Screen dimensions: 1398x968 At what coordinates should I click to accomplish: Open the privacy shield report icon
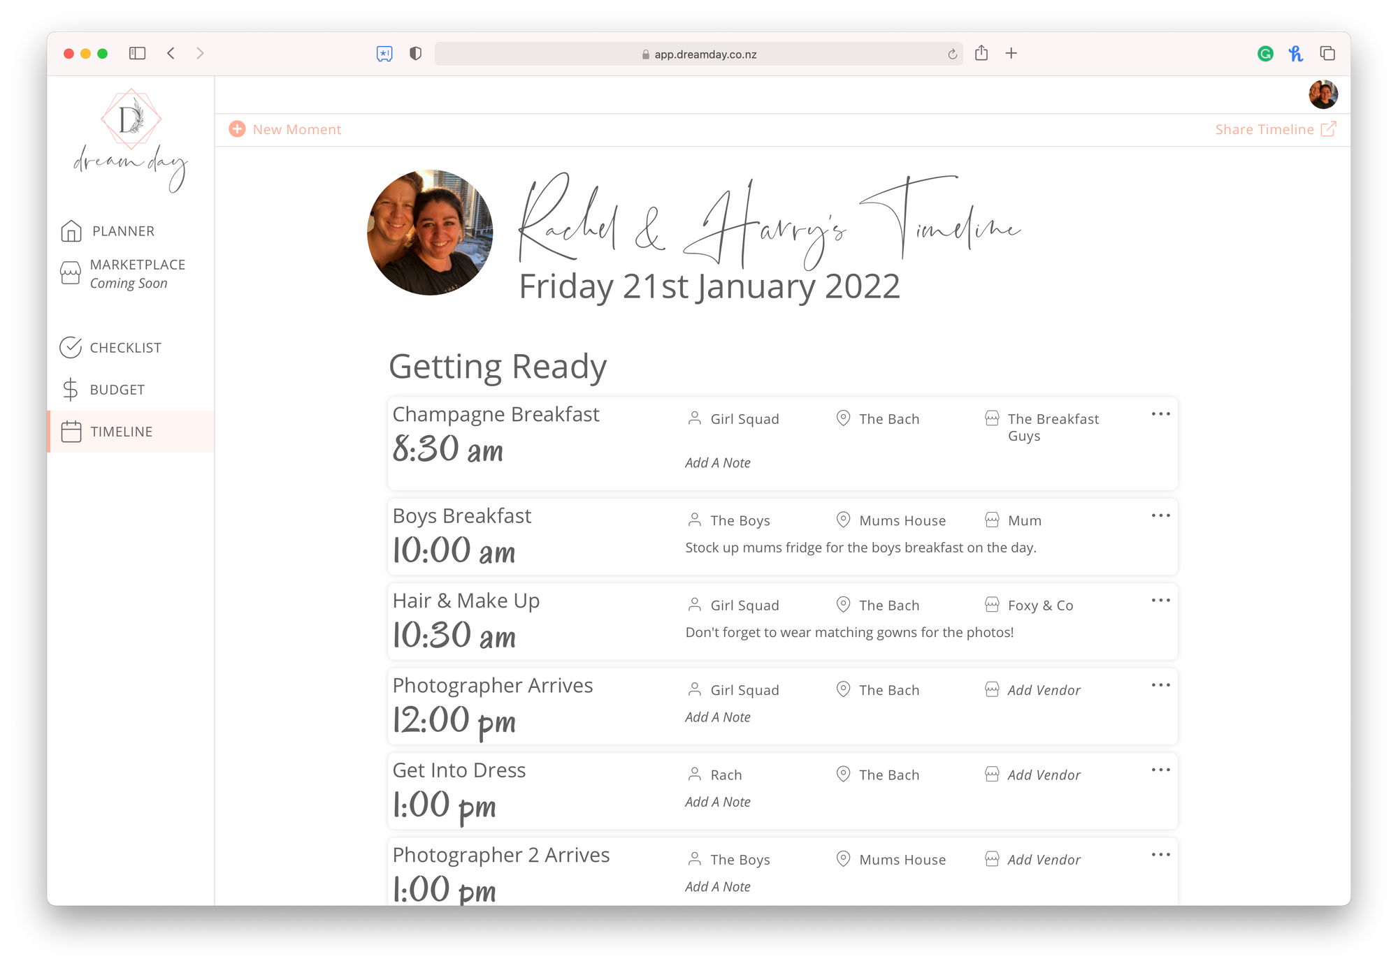pos(415,53)
